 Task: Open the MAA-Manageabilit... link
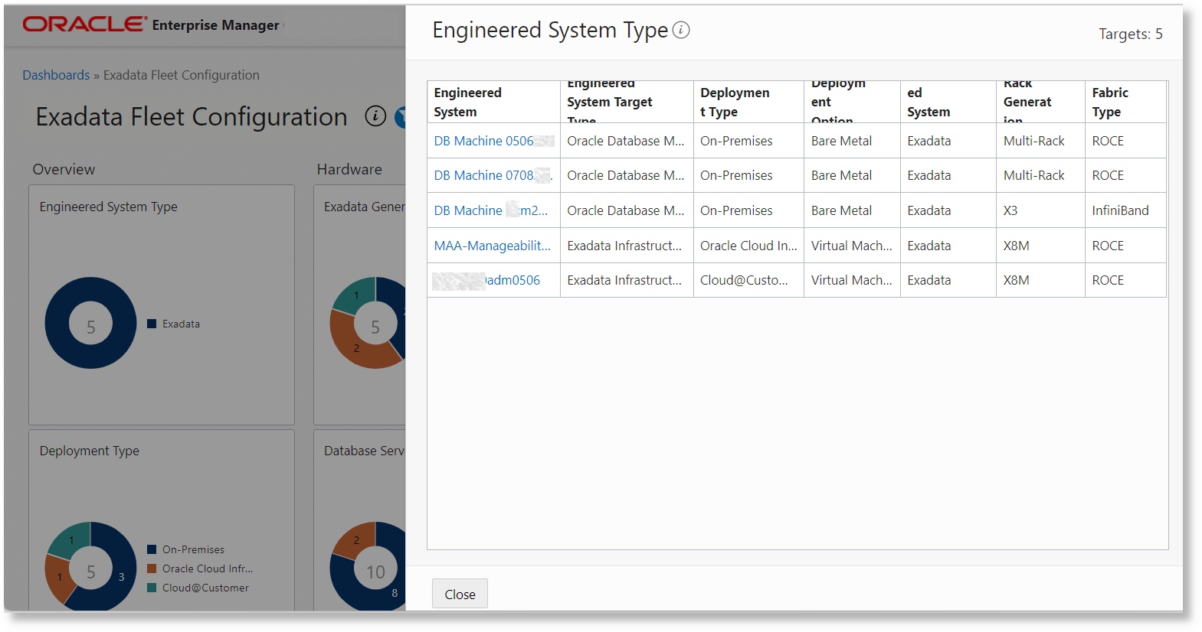493,246
